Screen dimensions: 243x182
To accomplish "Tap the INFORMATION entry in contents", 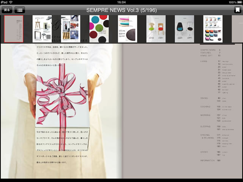I will [207, 160].
